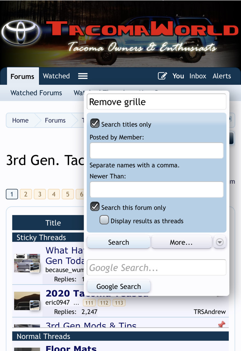
Task: Select page 1 of thread list
Action: click(x=12, y=194)
